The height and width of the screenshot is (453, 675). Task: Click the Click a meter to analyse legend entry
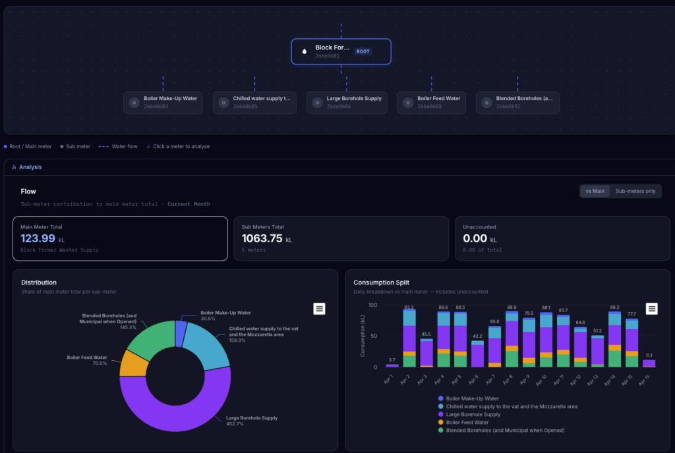(x=178, y=147)
